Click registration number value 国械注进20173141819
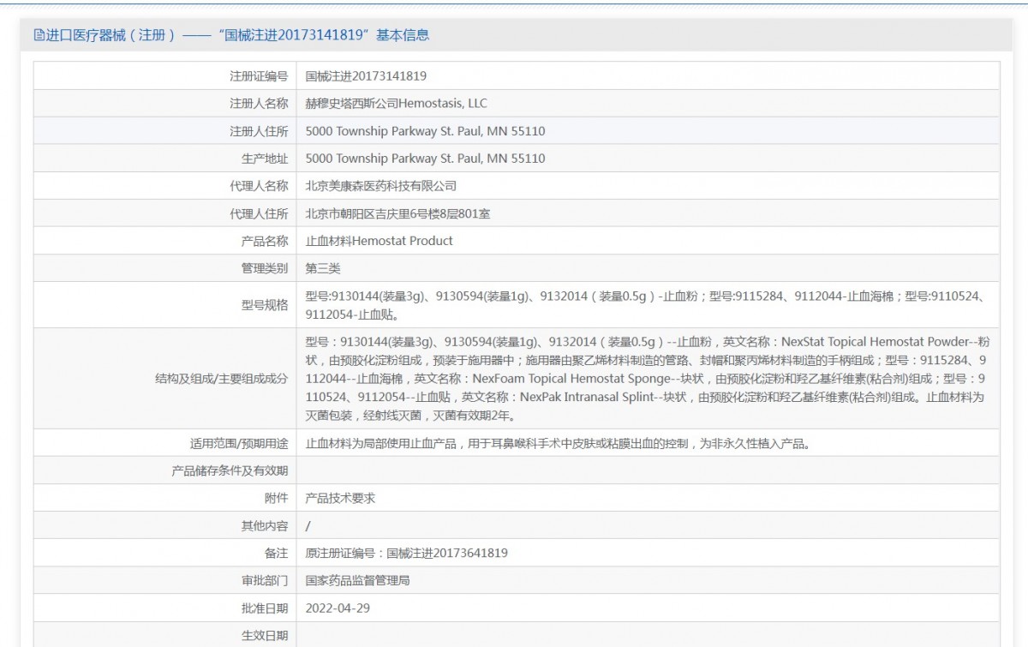The height and width of the screenshot is (647, 1028). coord(366,75)
